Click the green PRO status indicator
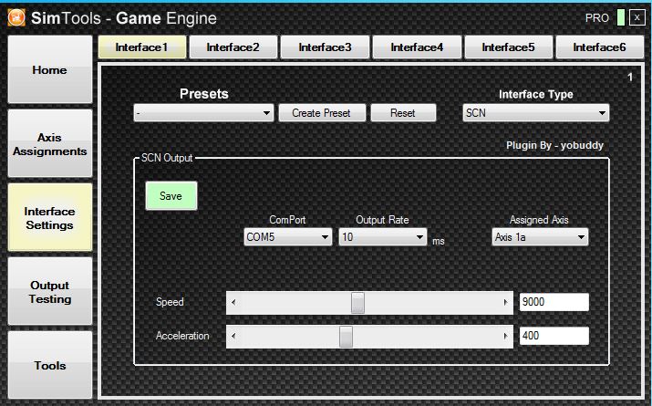 pos(620,17)
